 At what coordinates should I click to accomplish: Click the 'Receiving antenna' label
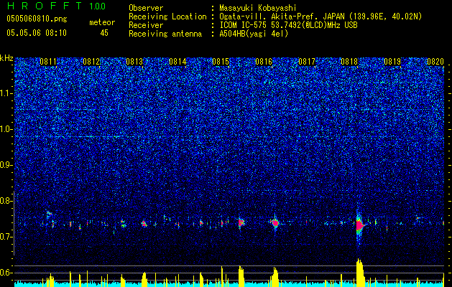(165, 34)
